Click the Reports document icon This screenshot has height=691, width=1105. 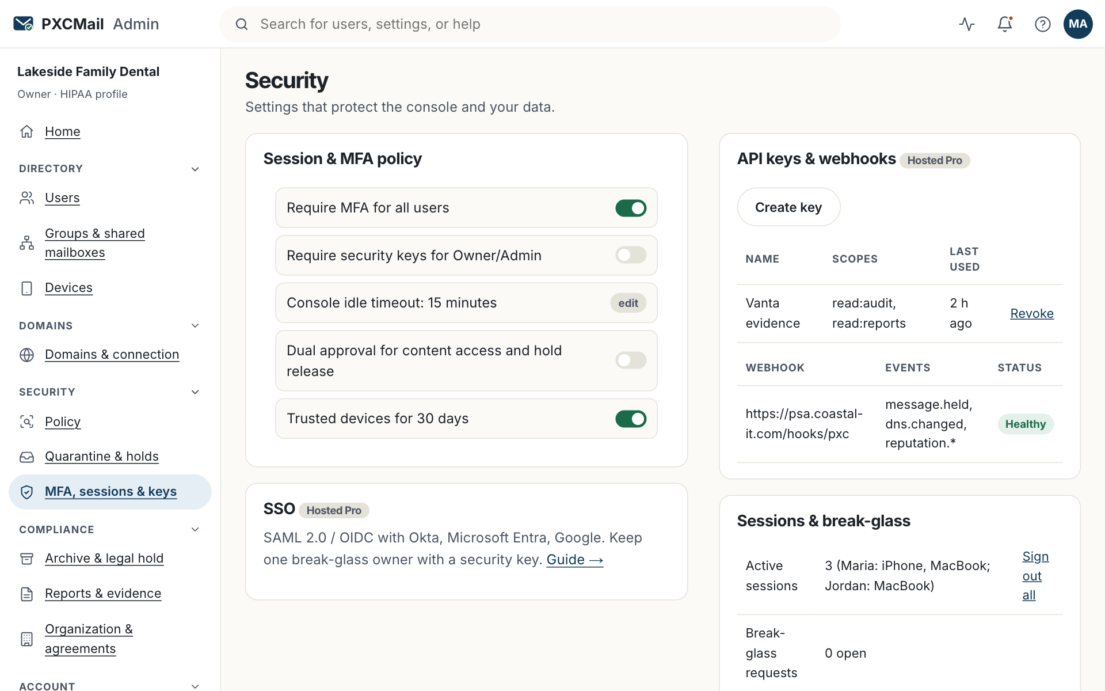pyautogui.click(x=27, y=594)
